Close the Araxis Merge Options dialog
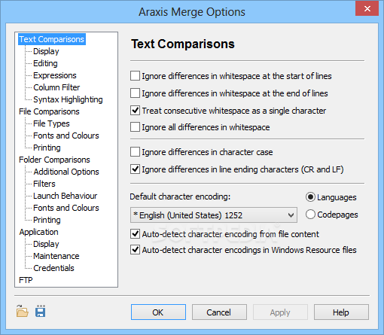The image size is (384, 335). pyautogui.click(x=367, y=8)
